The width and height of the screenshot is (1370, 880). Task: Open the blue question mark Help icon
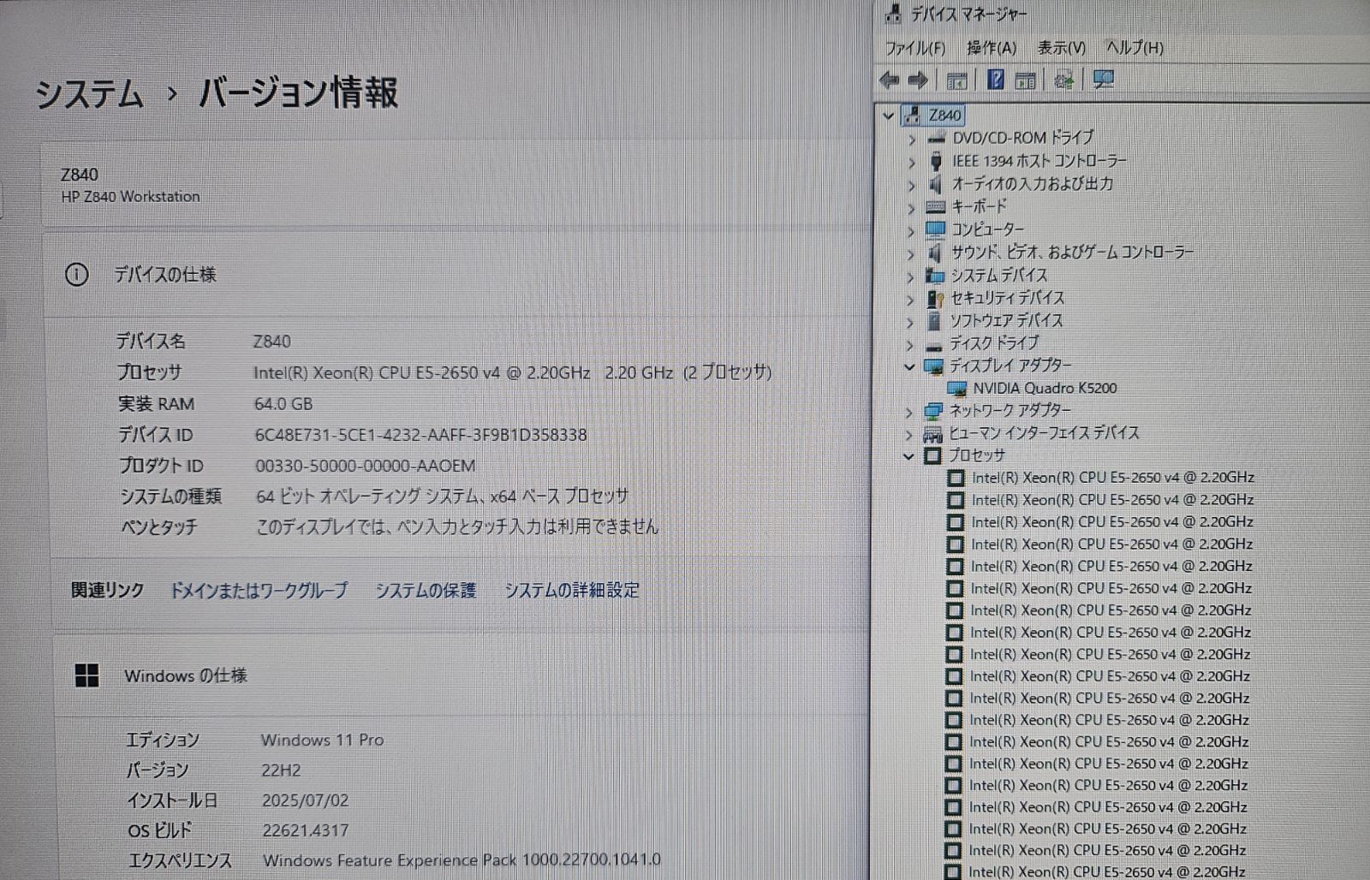pos(996,80)
